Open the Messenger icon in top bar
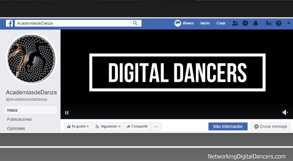Image resolution: width=293 pixels, height=161 pixels. [246, 23]
